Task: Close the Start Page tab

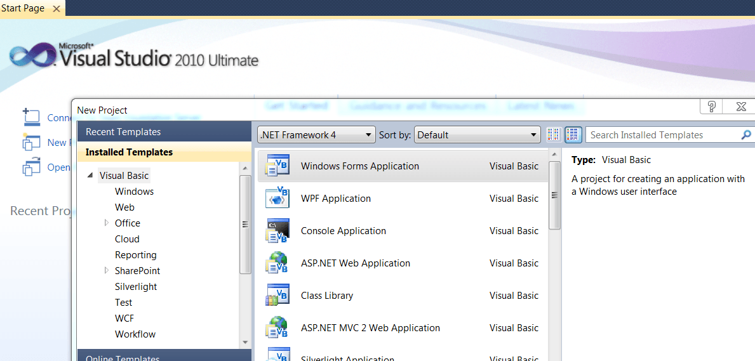Action: coord(57,9)
